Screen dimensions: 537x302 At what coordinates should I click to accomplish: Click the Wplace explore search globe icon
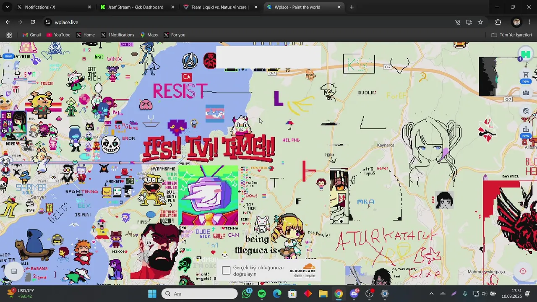tap(526, 111)
